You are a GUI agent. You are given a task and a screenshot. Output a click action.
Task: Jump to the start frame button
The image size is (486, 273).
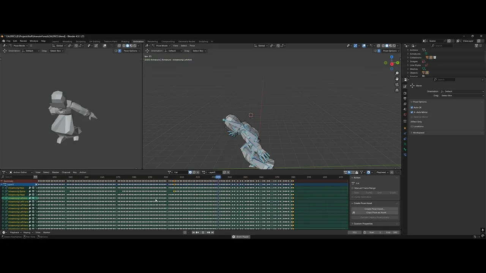193,232
